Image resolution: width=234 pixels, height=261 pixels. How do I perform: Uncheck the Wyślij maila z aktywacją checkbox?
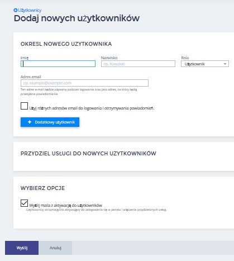pyautogui.click(x=24, y=203)
